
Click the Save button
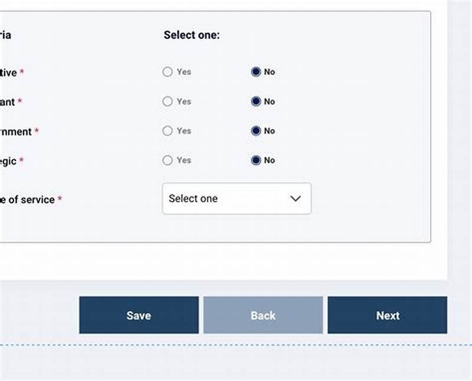[x=139, y=315]
